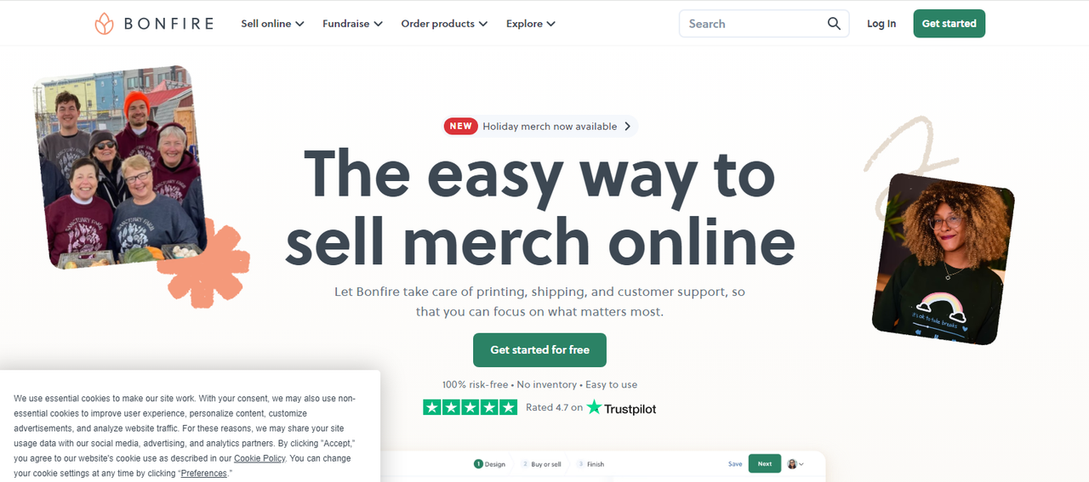Click the arrow beside Holiday merch announcement
This screenshot has width=1089, height=482.
(x=628, y=126)
